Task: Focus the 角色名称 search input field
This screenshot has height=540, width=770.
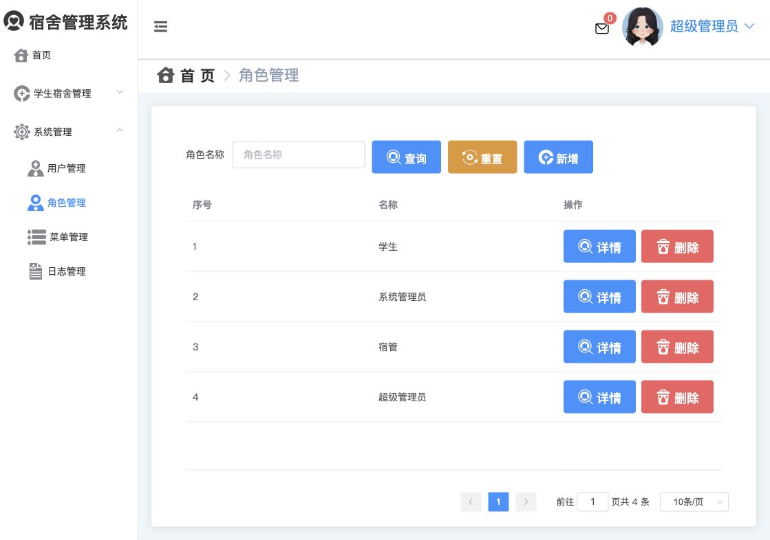Action: point(299,155)
